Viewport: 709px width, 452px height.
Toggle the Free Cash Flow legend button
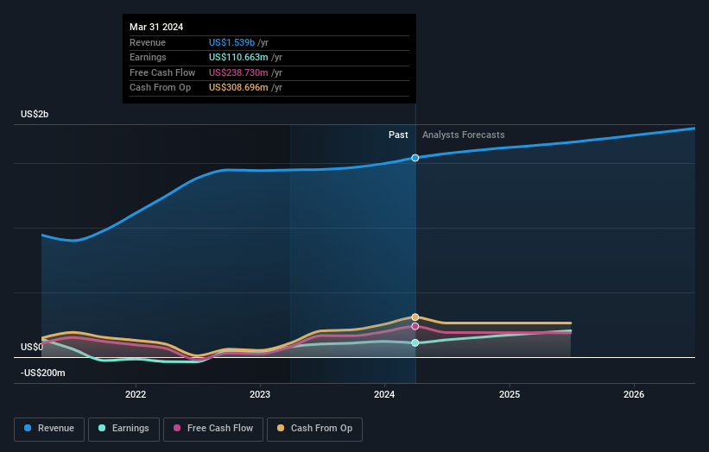[213, 429]
